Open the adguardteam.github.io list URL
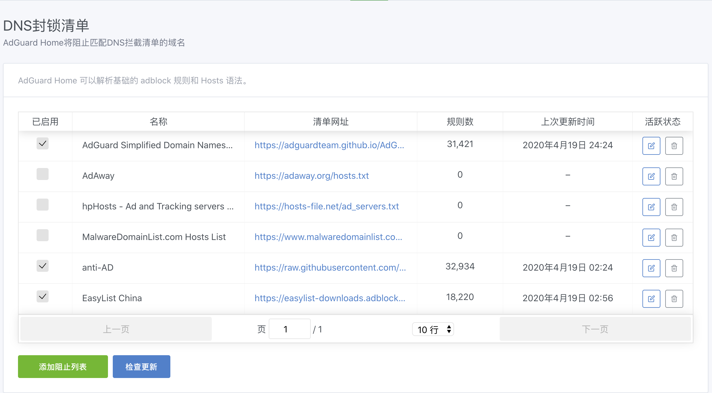This screenshot has height=393, width=712. [x=329, y=145]
